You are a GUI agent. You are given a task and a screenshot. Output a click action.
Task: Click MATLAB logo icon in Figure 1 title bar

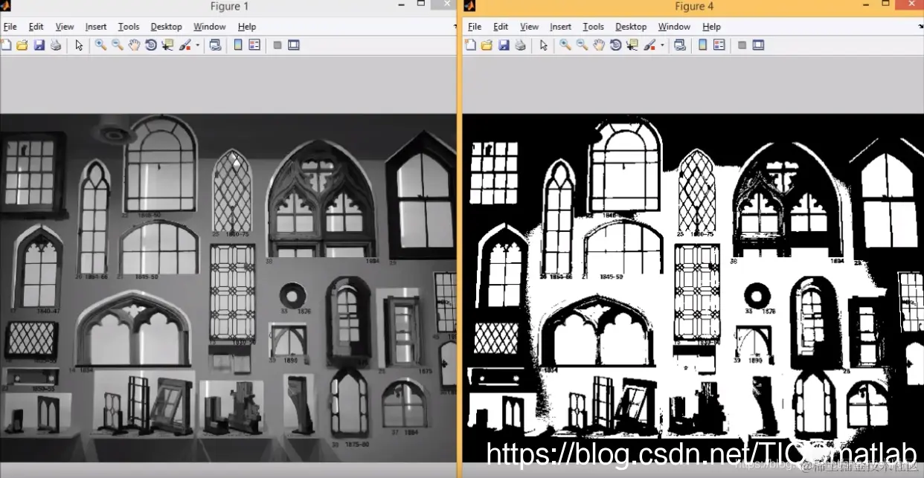click(x=6, y=6)
